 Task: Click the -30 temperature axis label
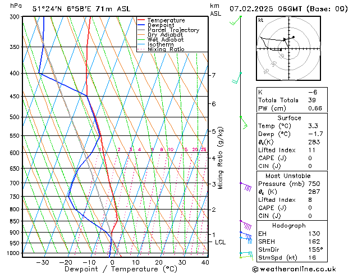[x=43, y=262]
